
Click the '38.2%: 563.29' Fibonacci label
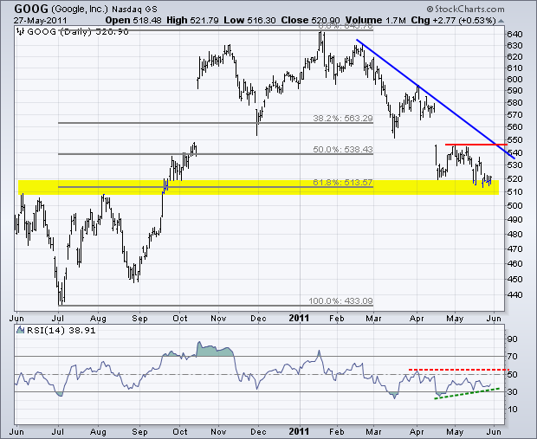pyautogui.click(x=343, y=119)
